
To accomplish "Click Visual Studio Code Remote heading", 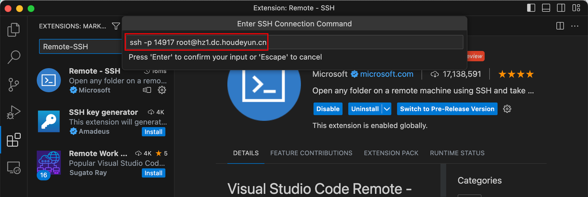I will click(x=319, y=189).
